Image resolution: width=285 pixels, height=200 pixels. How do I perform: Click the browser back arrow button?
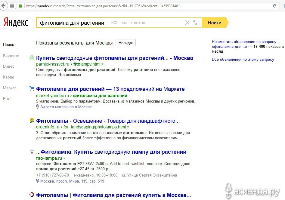4,6
